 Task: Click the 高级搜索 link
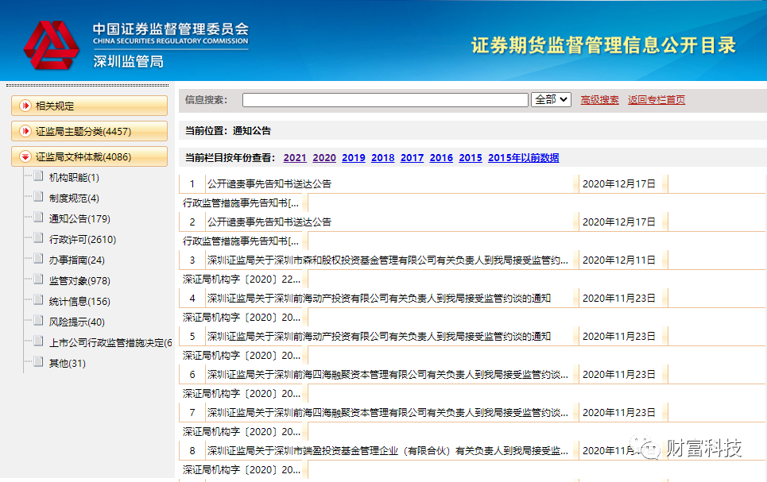point(600,100)
